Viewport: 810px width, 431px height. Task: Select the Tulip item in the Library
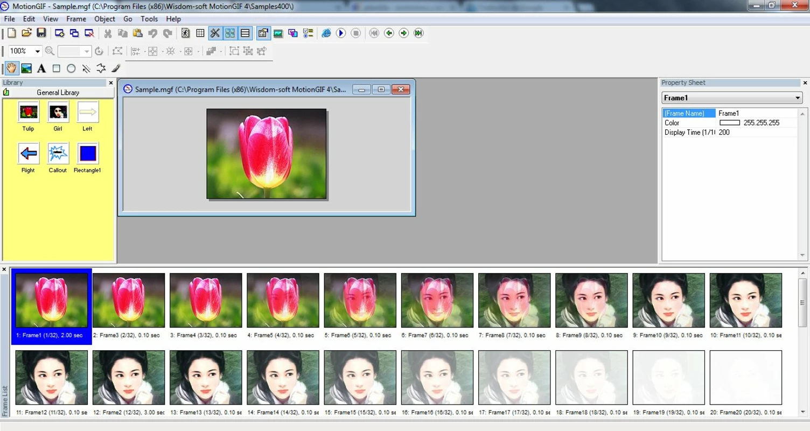click(x=28, y=116)
